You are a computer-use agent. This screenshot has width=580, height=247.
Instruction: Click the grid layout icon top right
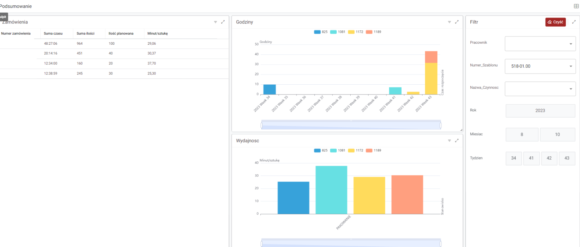click(x=576, y=6)
